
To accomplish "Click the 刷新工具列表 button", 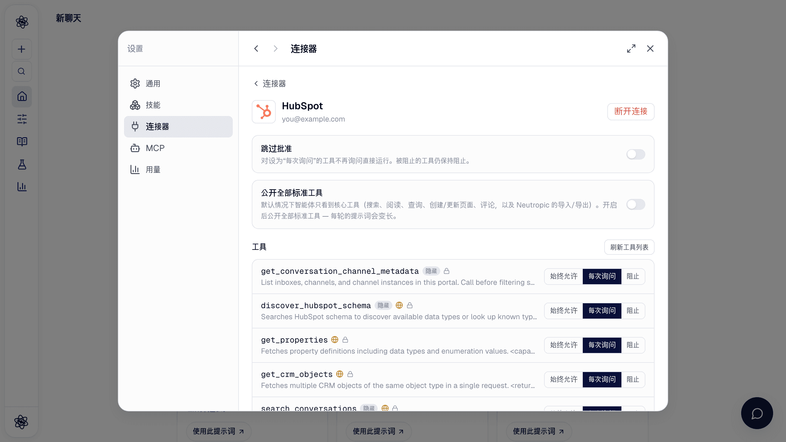I will (629, 247).
